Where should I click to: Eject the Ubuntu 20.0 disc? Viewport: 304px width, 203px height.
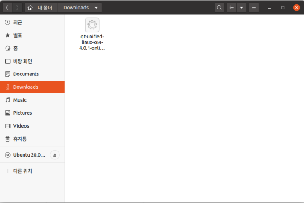coord(55,155)
